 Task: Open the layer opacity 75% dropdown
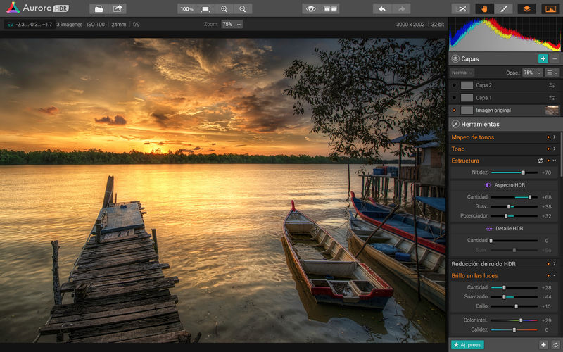click(x=532, y=73)
